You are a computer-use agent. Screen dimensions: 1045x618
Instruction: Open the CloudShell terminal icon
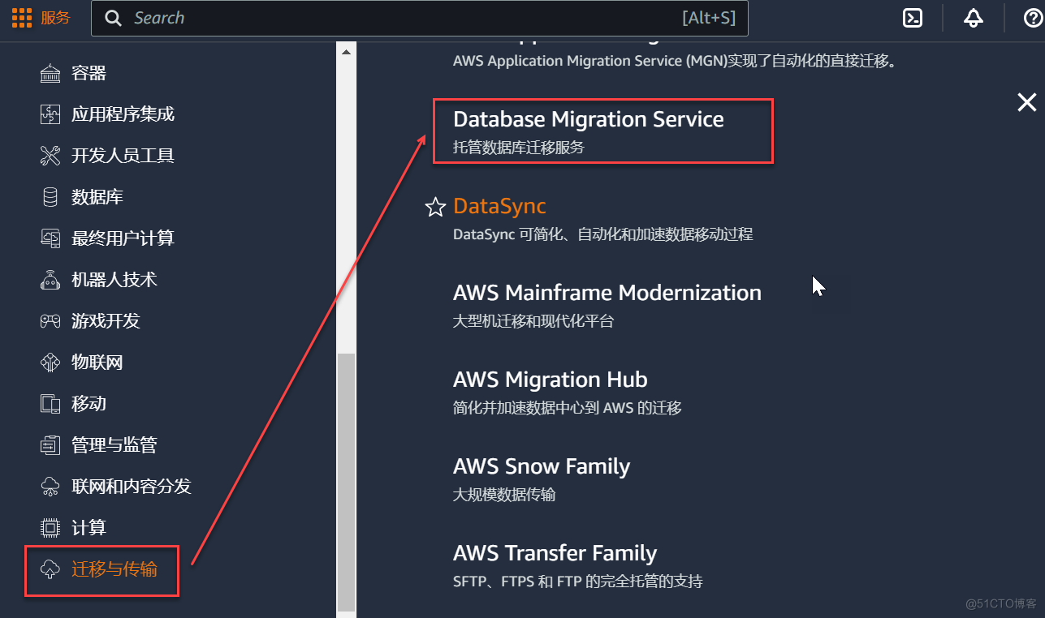[x=913, y=18]
